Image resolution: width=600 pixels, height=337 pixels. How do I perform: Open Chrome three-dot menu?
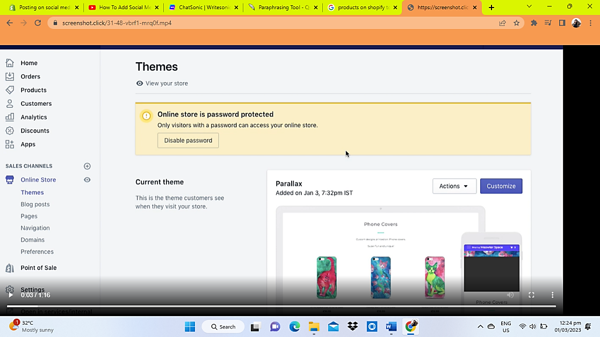pyautogui.click(x=590, y=23)
